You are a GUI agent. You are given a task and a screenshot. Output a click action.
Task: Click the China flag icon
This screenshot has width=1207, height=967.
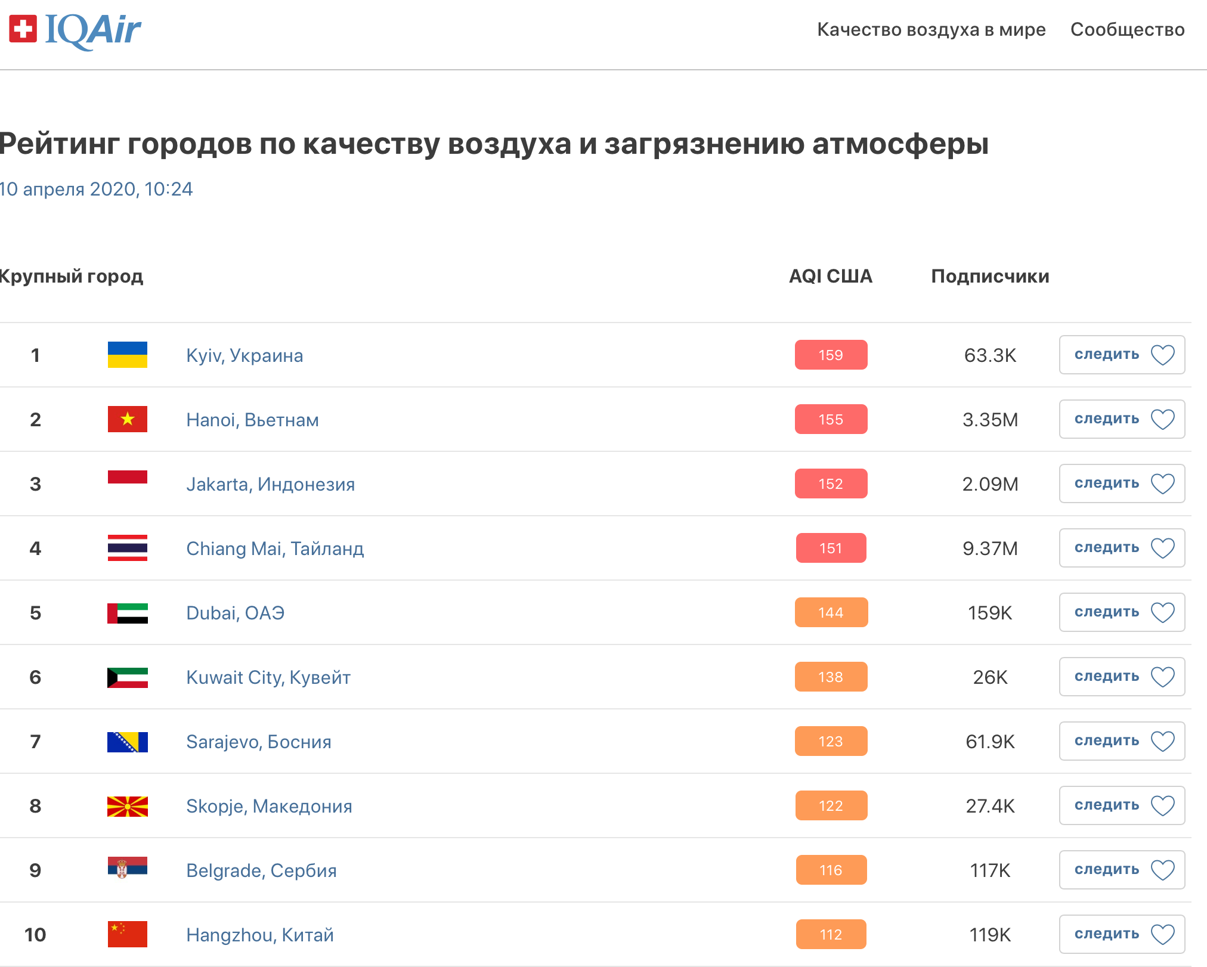point(127,934)
